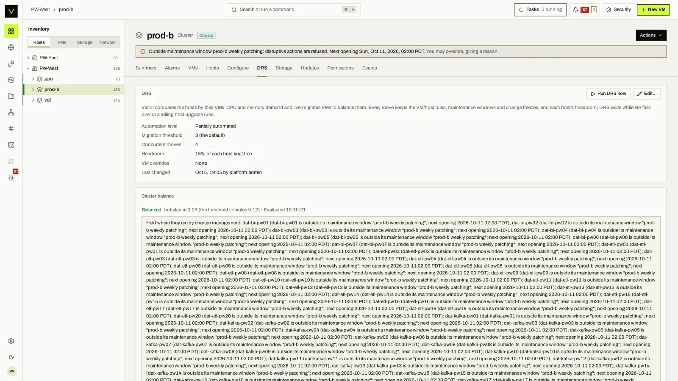Open the backup/restore icon in sidebar
This screenshot has width=678, height=381.
tap(11, 145)
